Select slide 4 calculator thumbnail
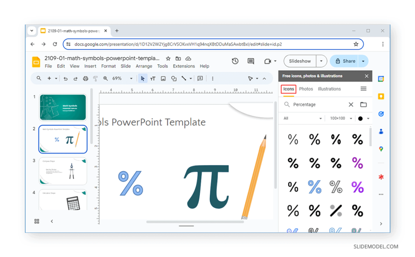 [x=63, y=200]
